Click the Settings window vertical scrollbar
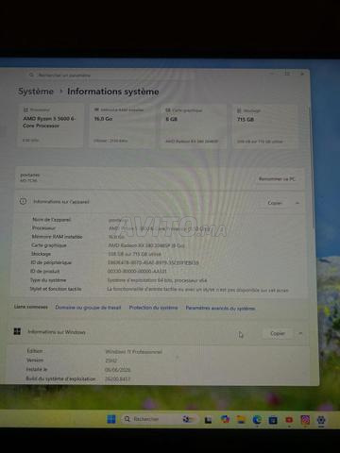 pos(313,167)
